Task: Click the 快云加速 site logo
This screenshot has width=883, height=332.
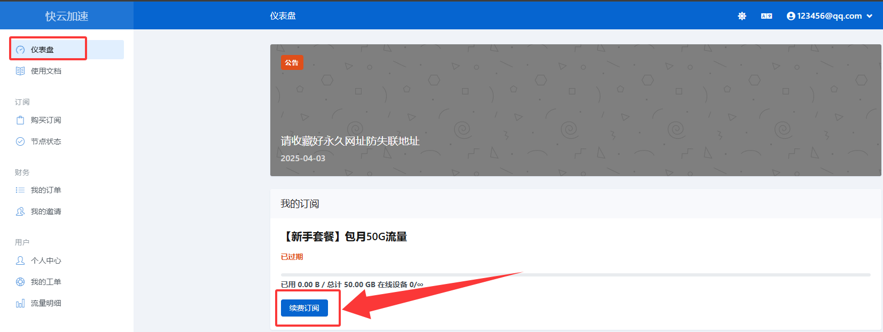Action: (x=67, y=16)
